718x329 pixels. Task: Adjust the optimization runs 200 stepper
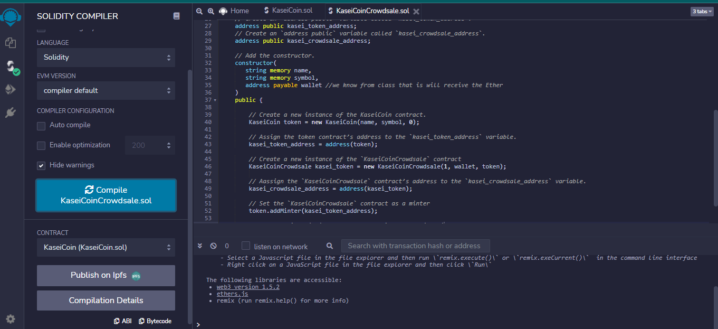click(x=150, y=145)
